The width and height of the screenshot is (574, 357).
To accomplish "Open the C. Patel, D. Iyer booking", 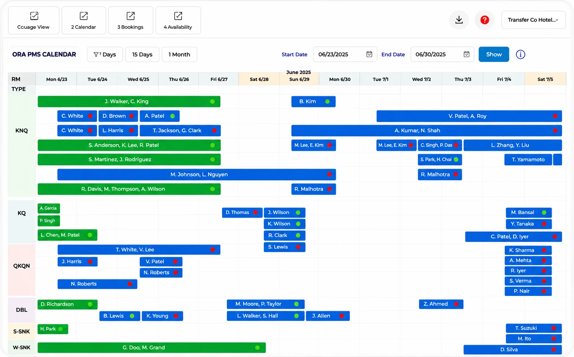I will tap(513, 237).
